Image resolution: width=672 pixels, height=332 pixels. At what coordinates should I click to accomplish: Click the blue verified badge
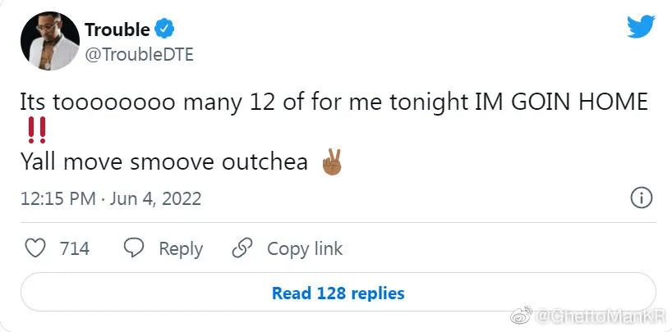[165, 30]
